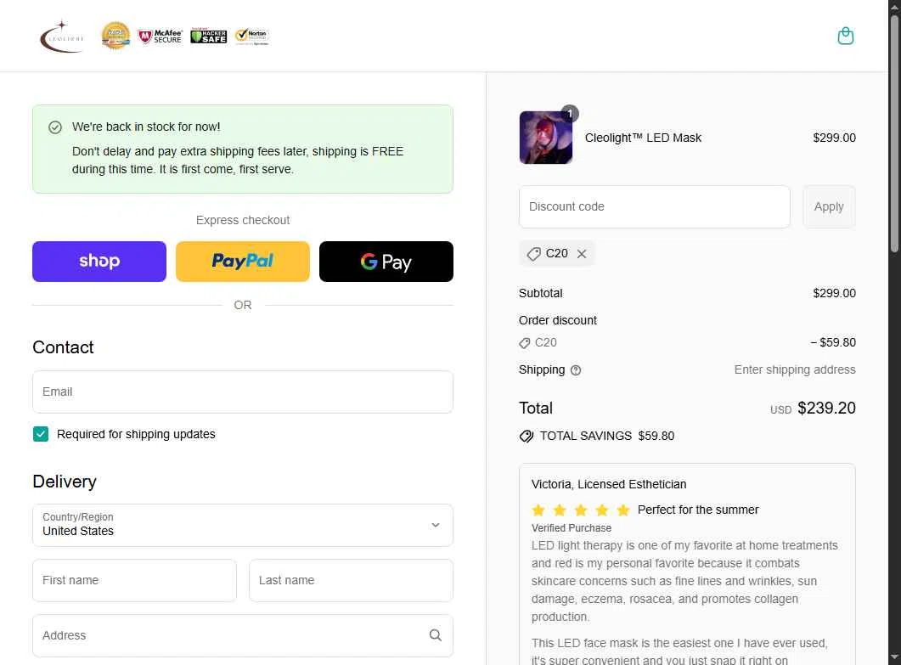
Task: Click the Subtotal amount '$299.00'
Action: (835, 293)
